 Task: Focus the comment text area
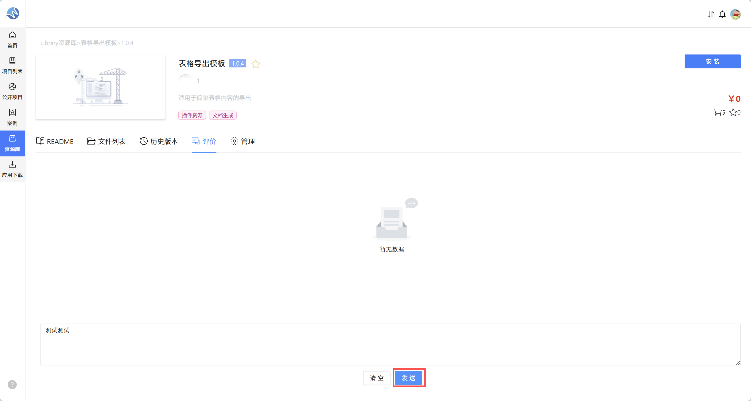[390, 344]
